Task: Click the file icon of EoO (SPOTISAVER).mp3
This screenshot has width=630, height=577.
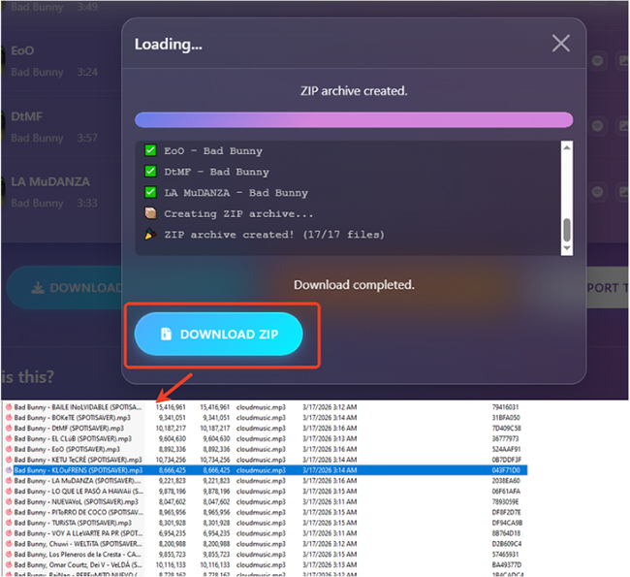Action: click(9, 449)
